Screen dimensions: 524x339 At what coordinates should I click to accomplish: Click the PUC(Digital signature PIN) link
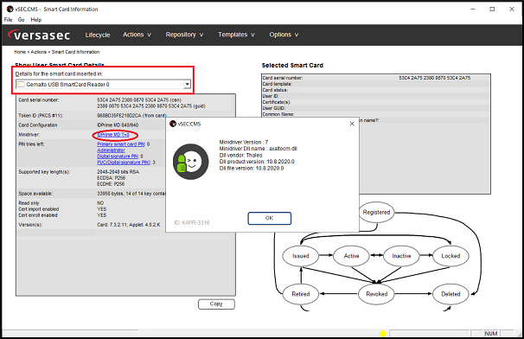[124, 162]
